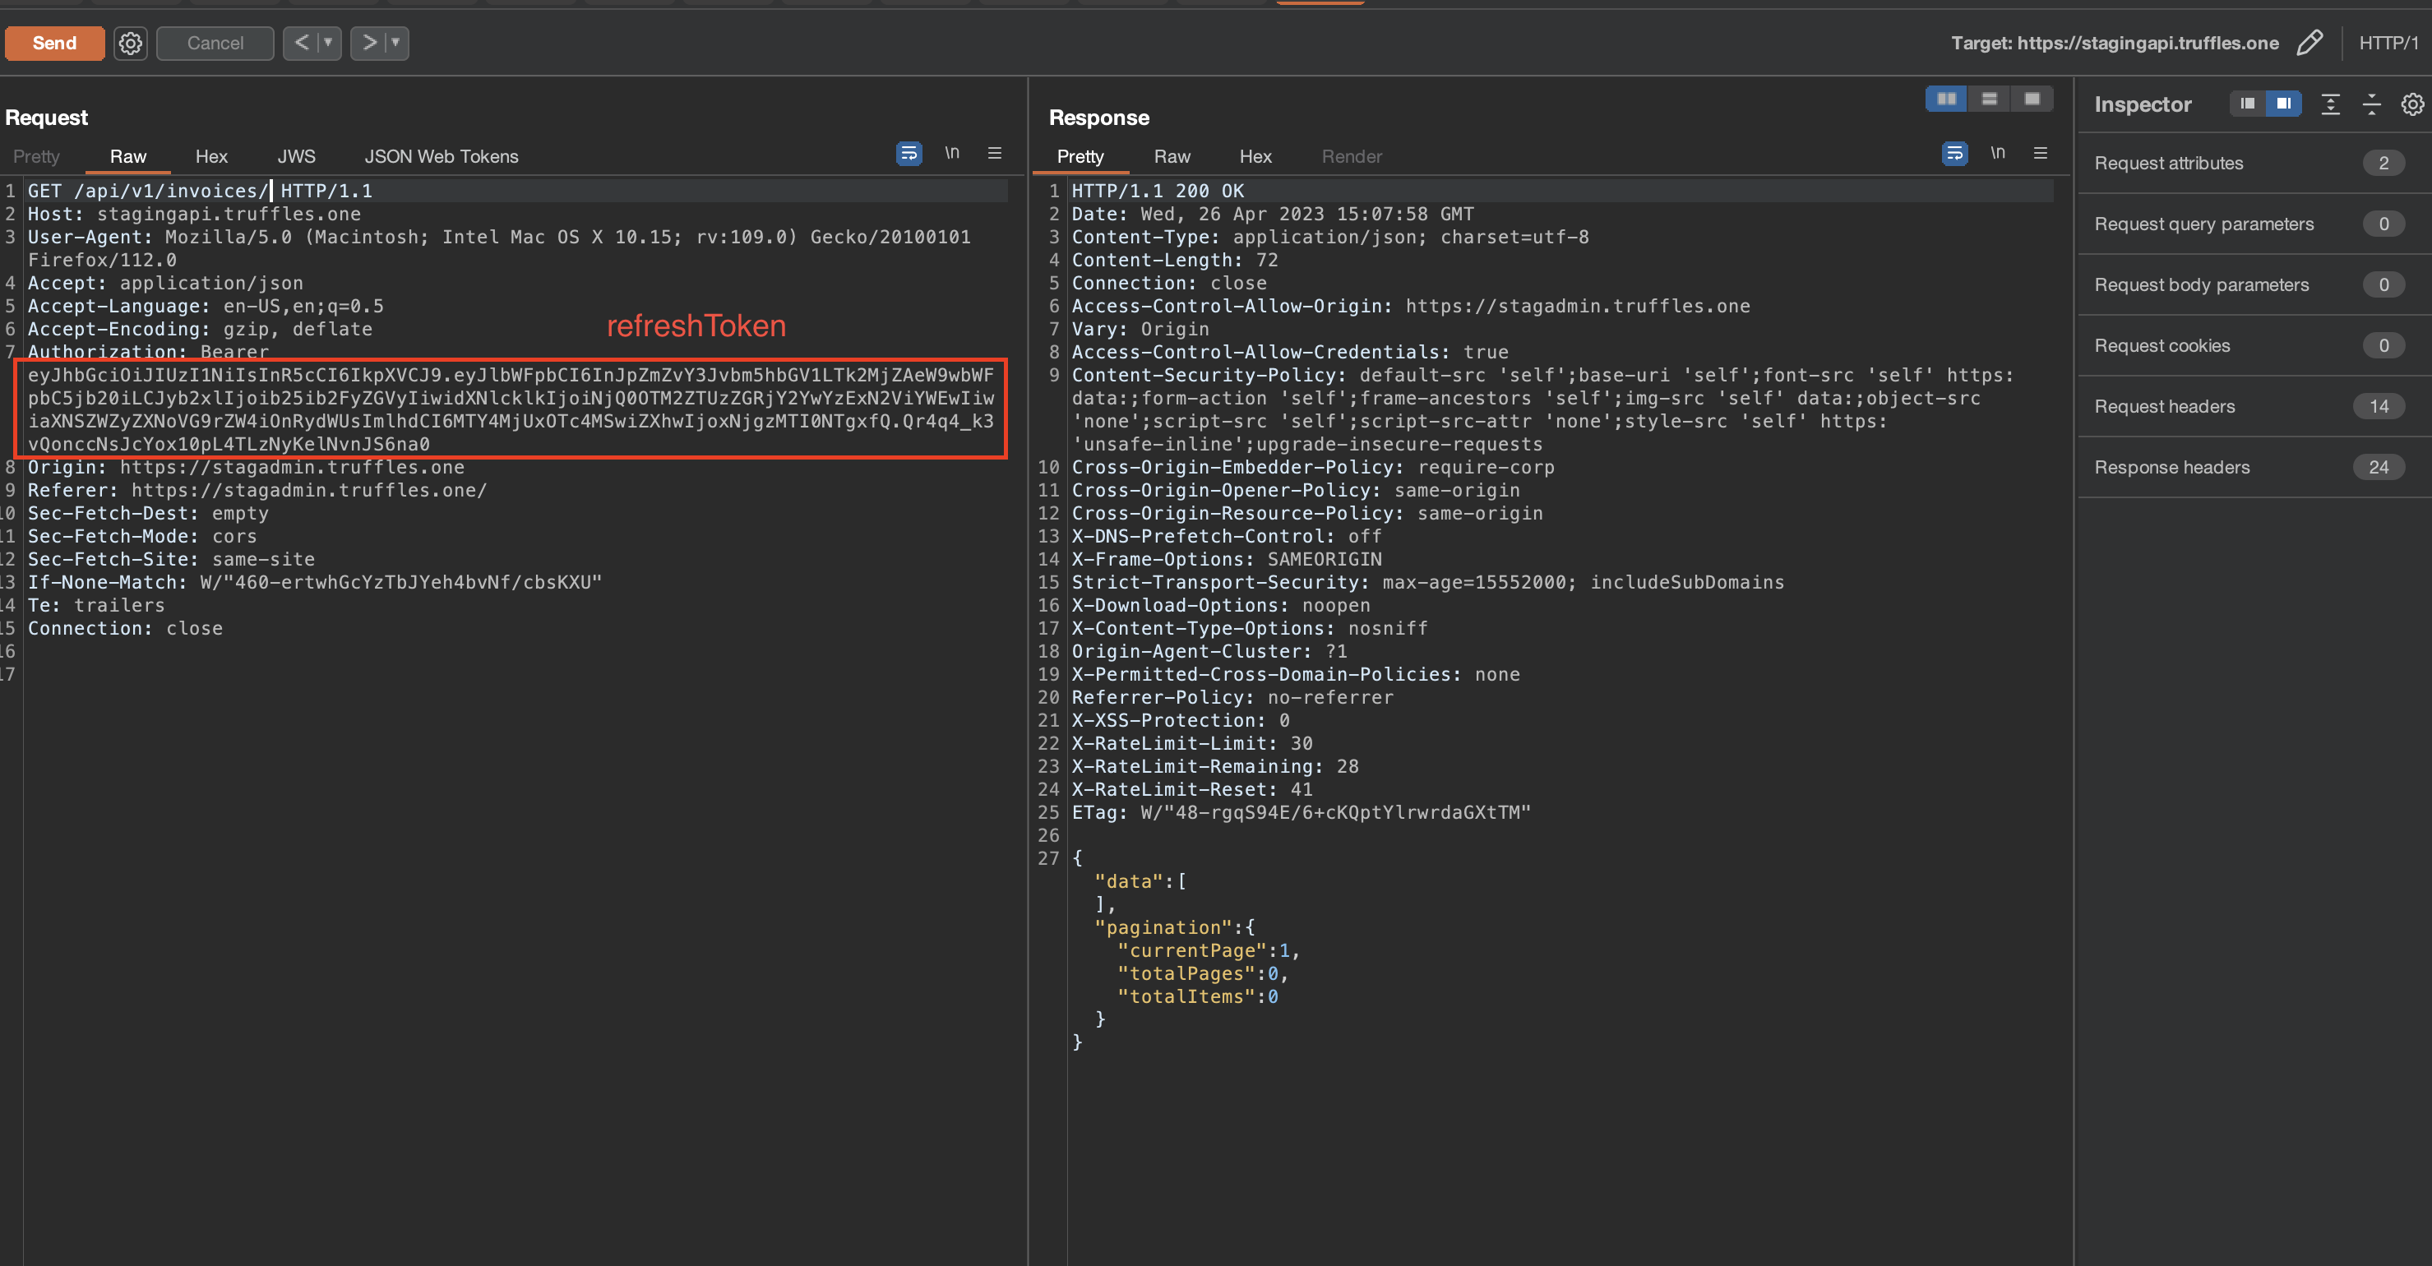
Task: Toggle the line wrap icon in request panel
Action: click(x=909, y=155)
